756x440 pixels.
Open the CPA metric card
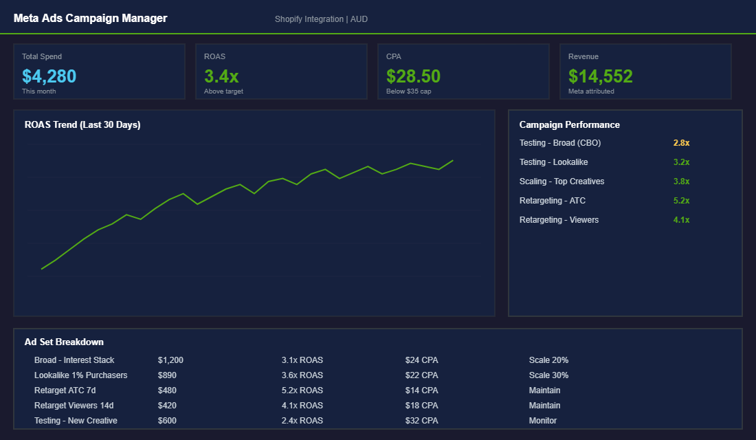(463, 71)
